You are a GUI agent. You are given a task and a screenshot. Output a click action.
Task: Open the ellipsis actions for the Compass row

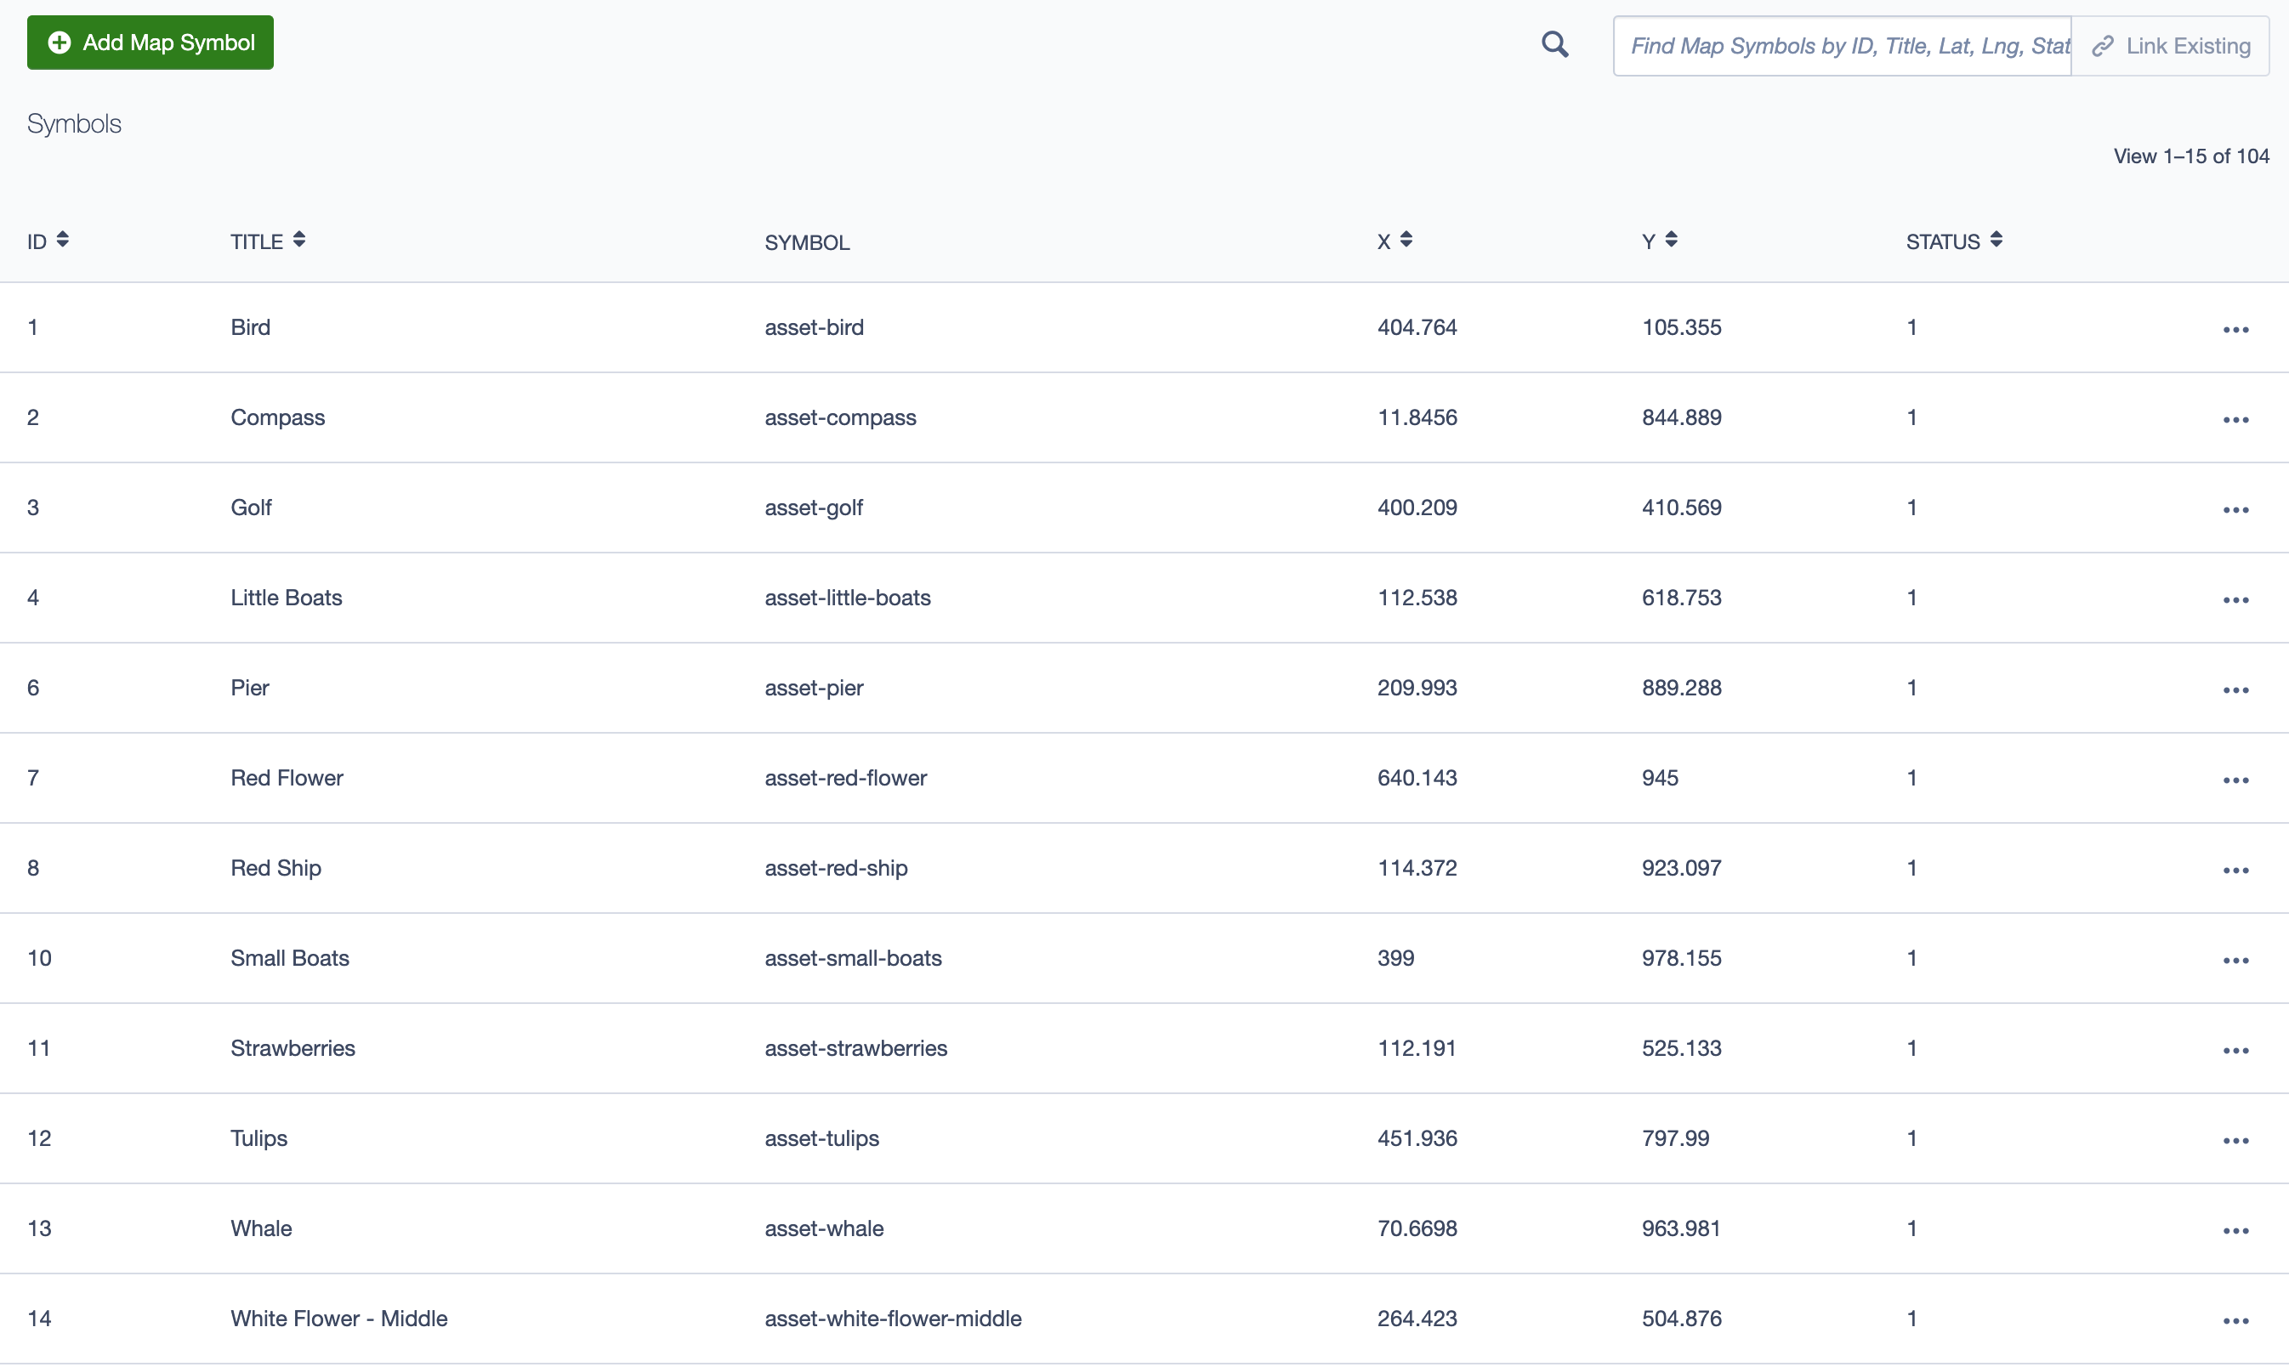click(2236, 419)
